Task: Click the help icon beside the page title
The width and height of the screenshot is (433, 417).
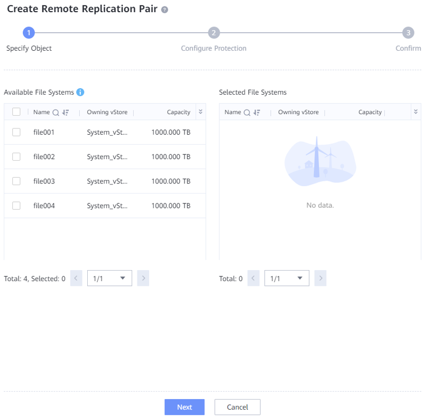Action: click(164, 10)
